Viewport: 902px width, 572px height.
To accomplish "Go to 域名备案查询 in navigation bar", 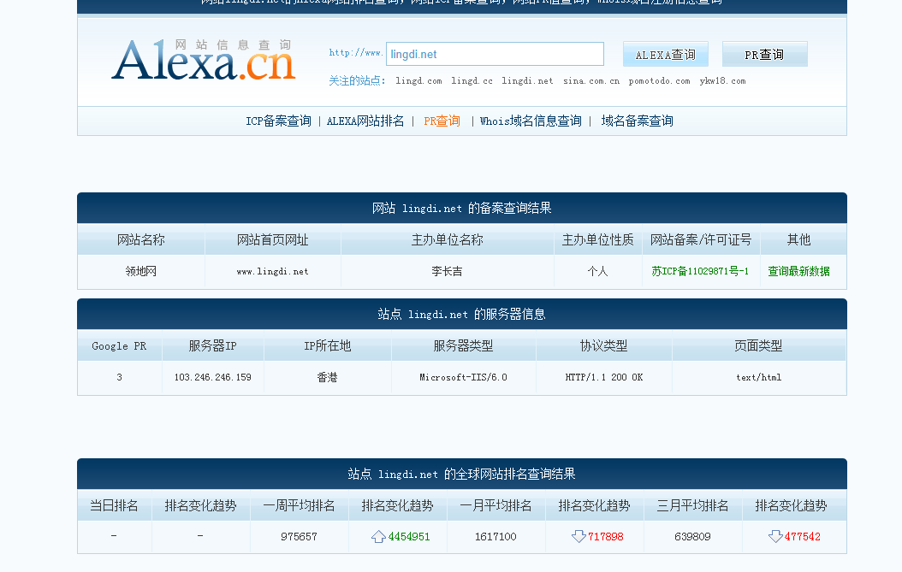I will [637, 121].
